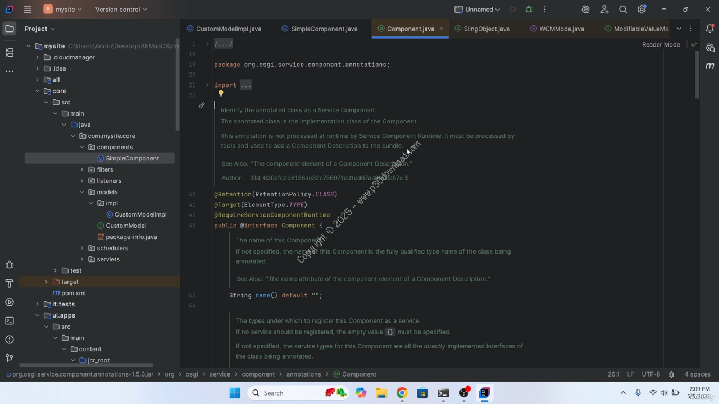
Task: Expand the target folder
Action: pyautogui.click(x=46, y=282)
